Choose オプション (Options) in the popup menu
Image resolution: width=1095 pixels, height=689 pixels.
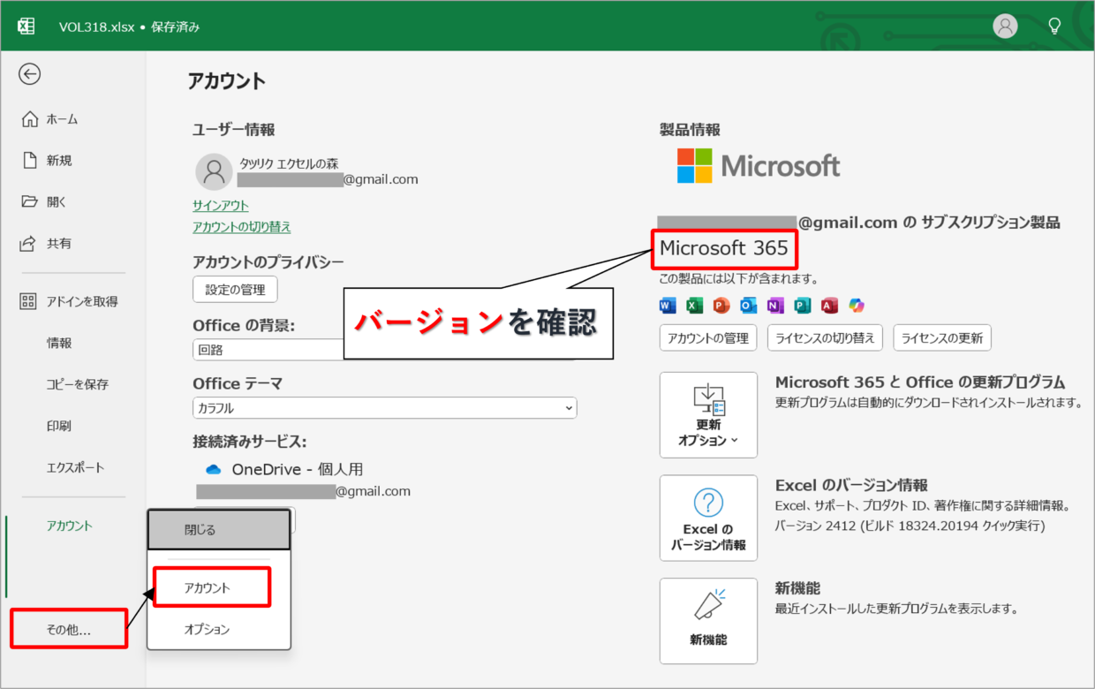pos(207,630)
